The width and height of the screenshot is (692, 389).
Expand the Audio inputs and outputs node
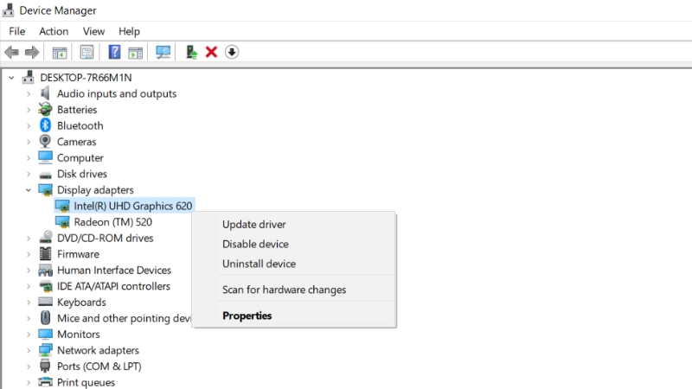point(29,93)
